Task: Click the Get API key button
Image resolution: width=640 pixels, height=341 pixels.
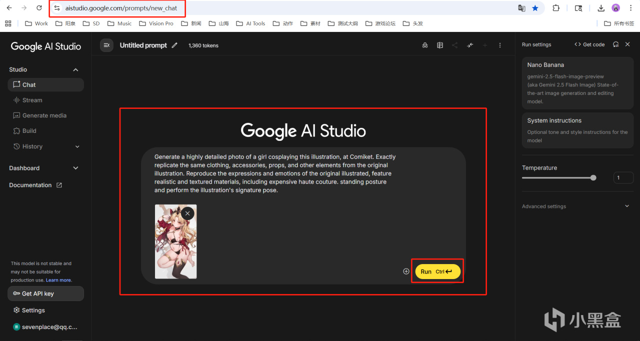Action: 45,294
